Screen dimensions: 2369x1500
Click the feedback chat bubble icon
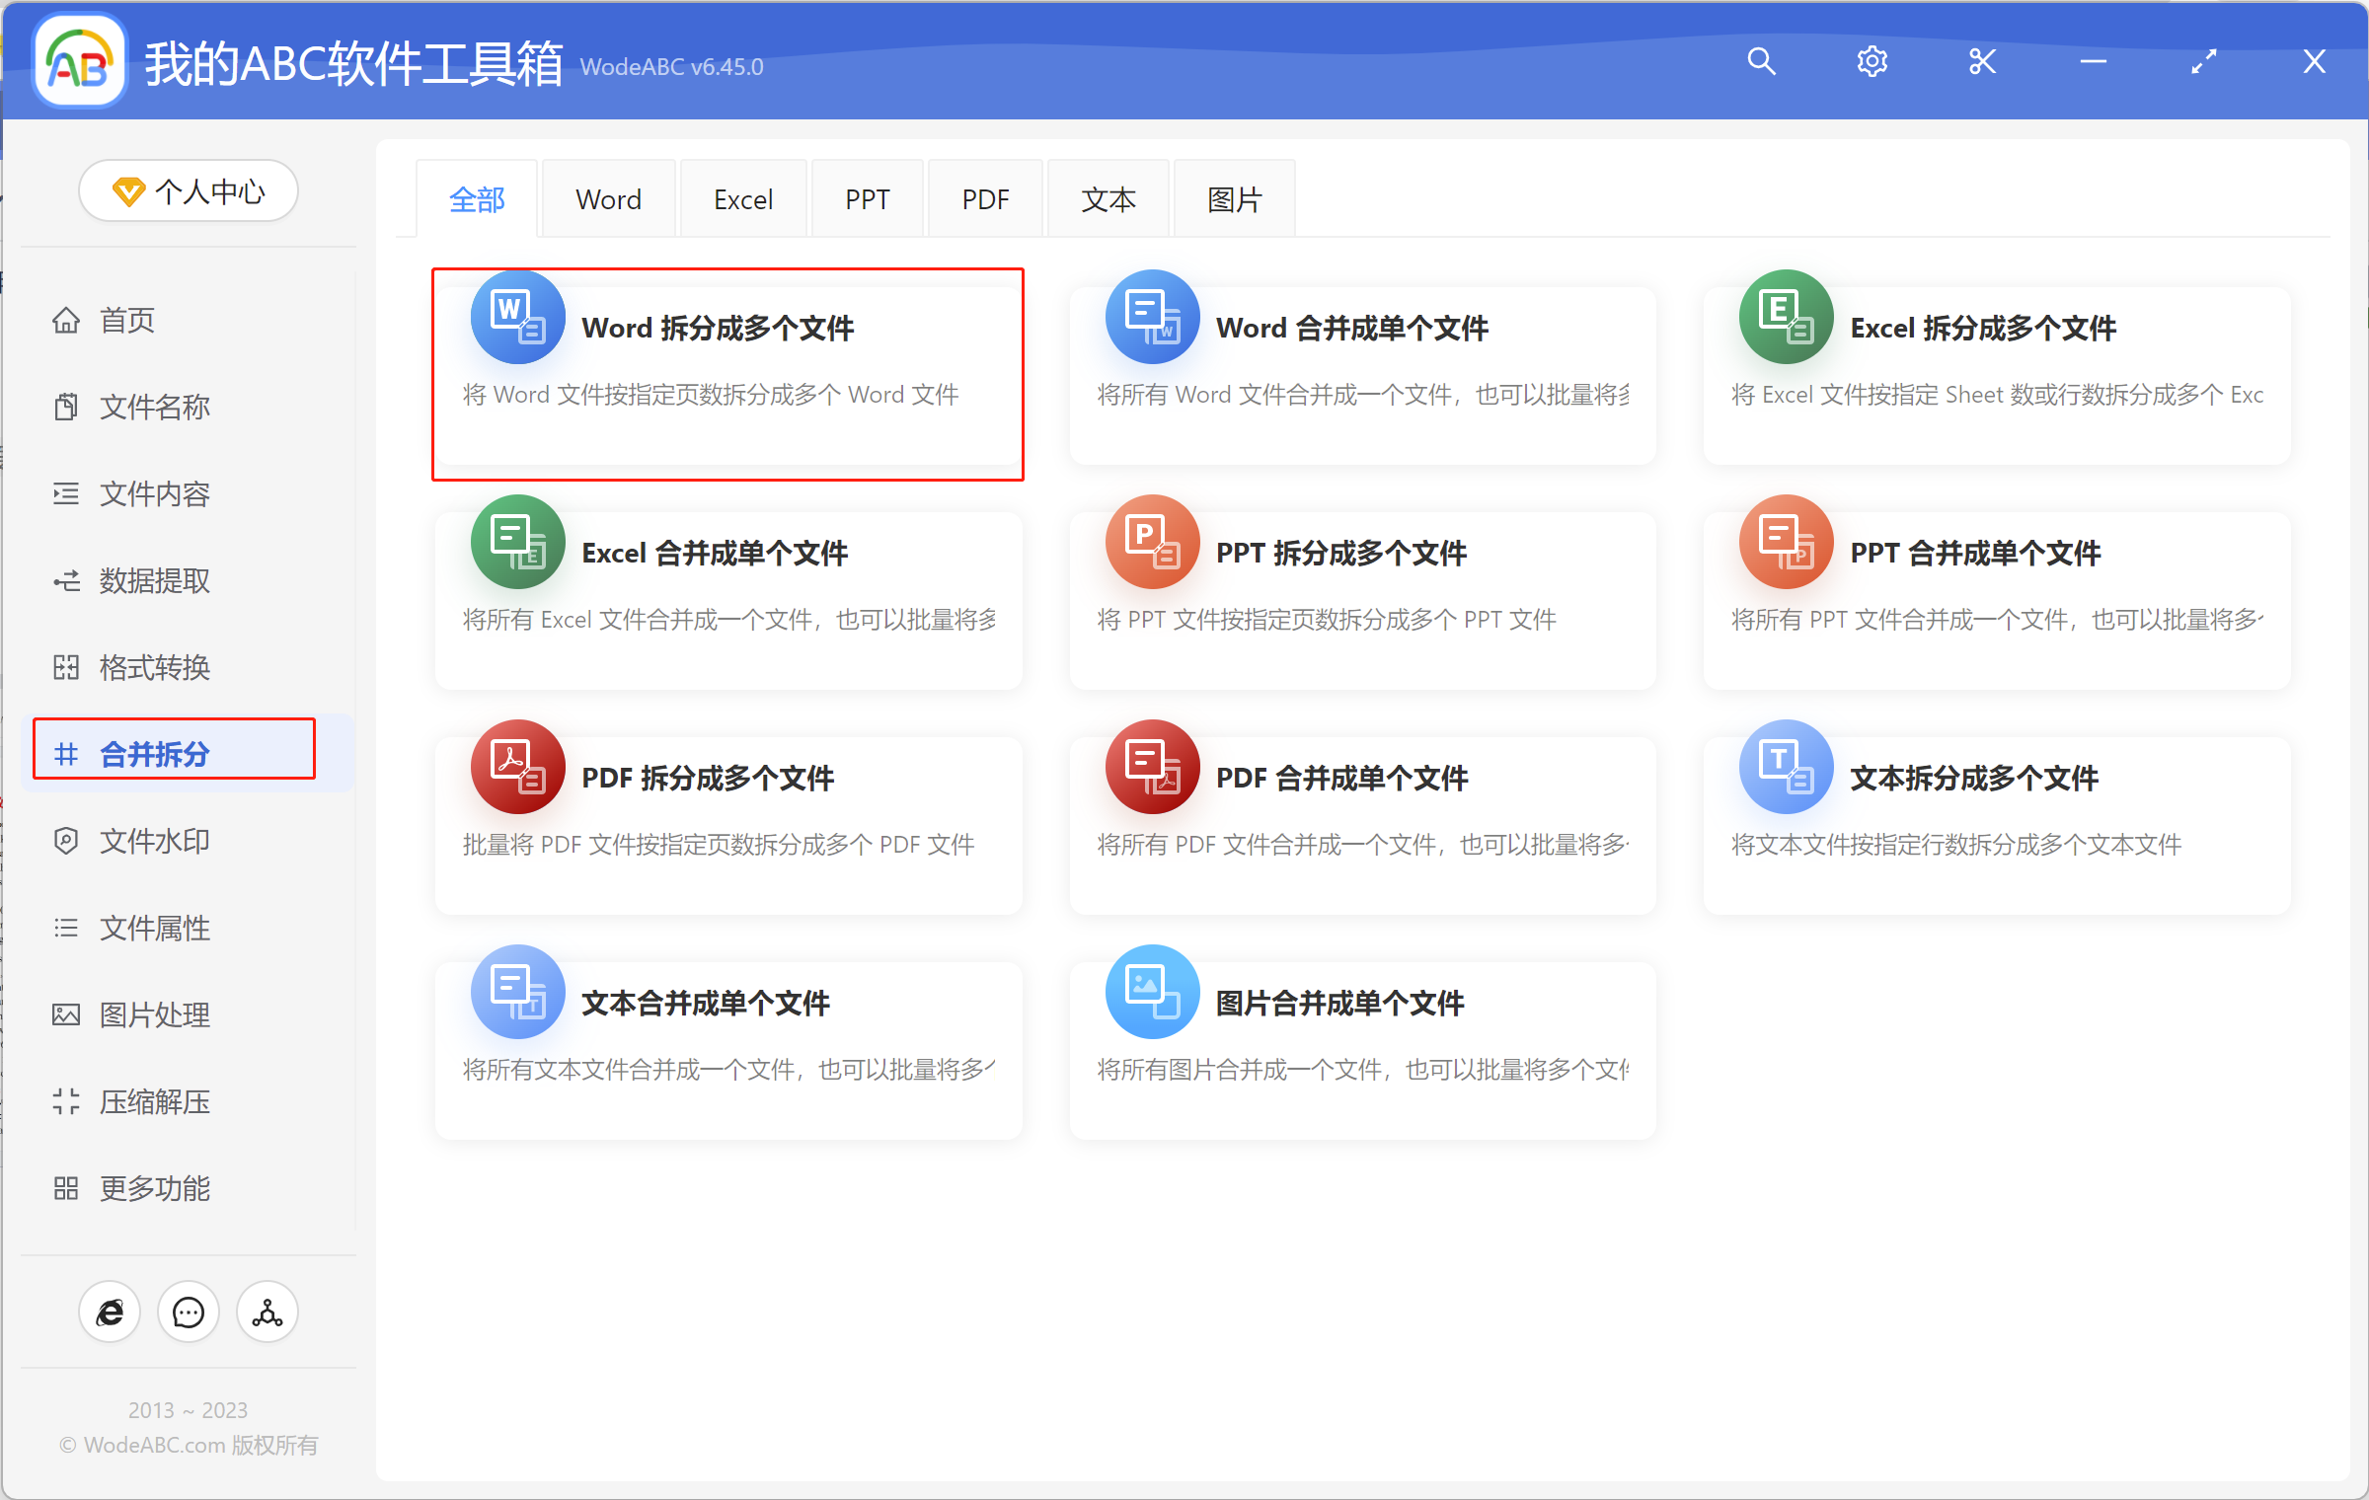click(x=188, y=1312)
